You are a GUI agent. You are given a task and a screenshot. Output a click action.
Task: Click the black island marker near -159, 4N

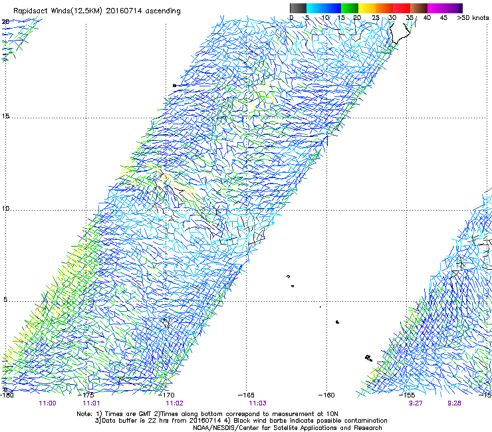337,322
